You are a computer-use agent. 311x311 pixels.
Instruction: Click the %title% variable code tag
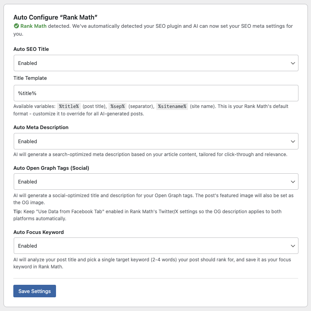coord(69,106)
